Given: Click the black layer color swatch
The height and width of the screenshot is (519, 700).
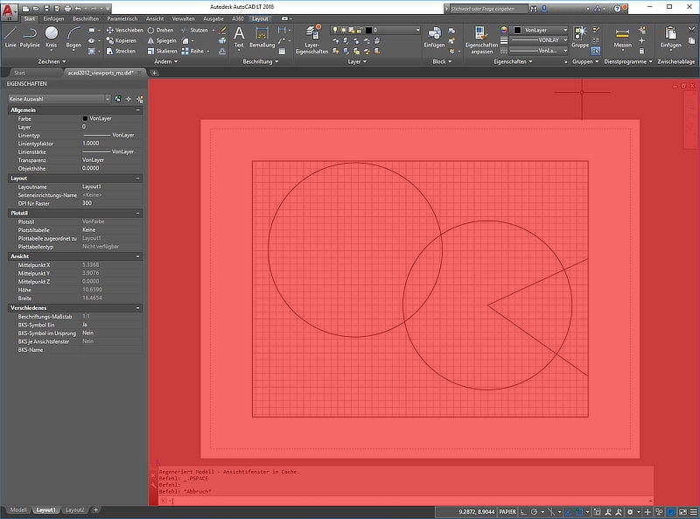Looking at the screenshot, I should [368, 30].
